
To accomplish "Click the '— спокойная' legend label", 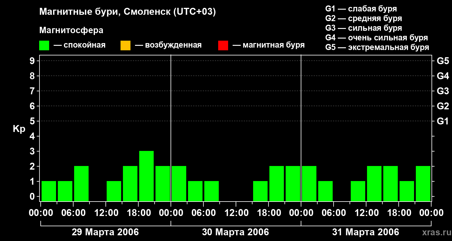I will pyautogui.click(x=80, y=45).
